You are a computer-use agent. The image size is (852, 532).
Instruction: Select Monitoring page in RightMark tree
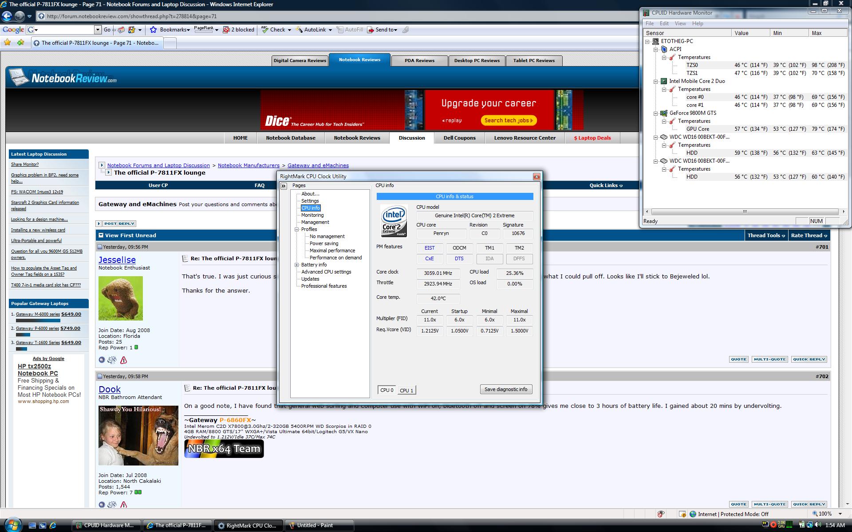pyautogui.click(x=312, y=215)
